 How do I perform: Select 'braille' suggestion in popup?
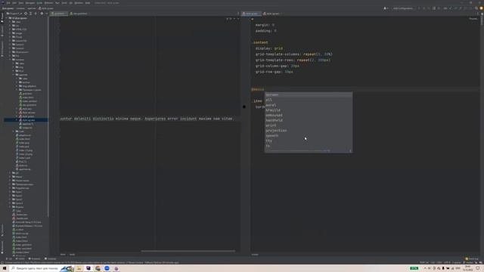[308, 110]
